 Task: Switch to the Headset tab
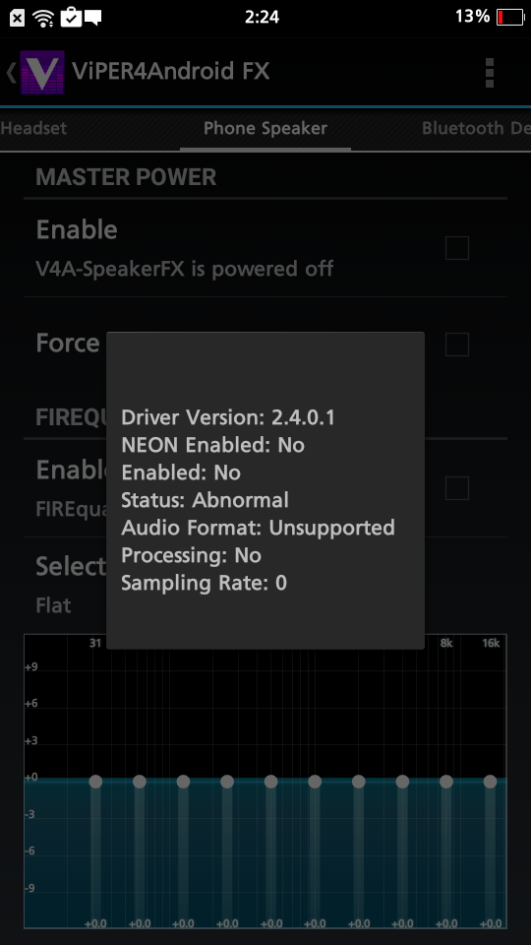tap(33, 128)
